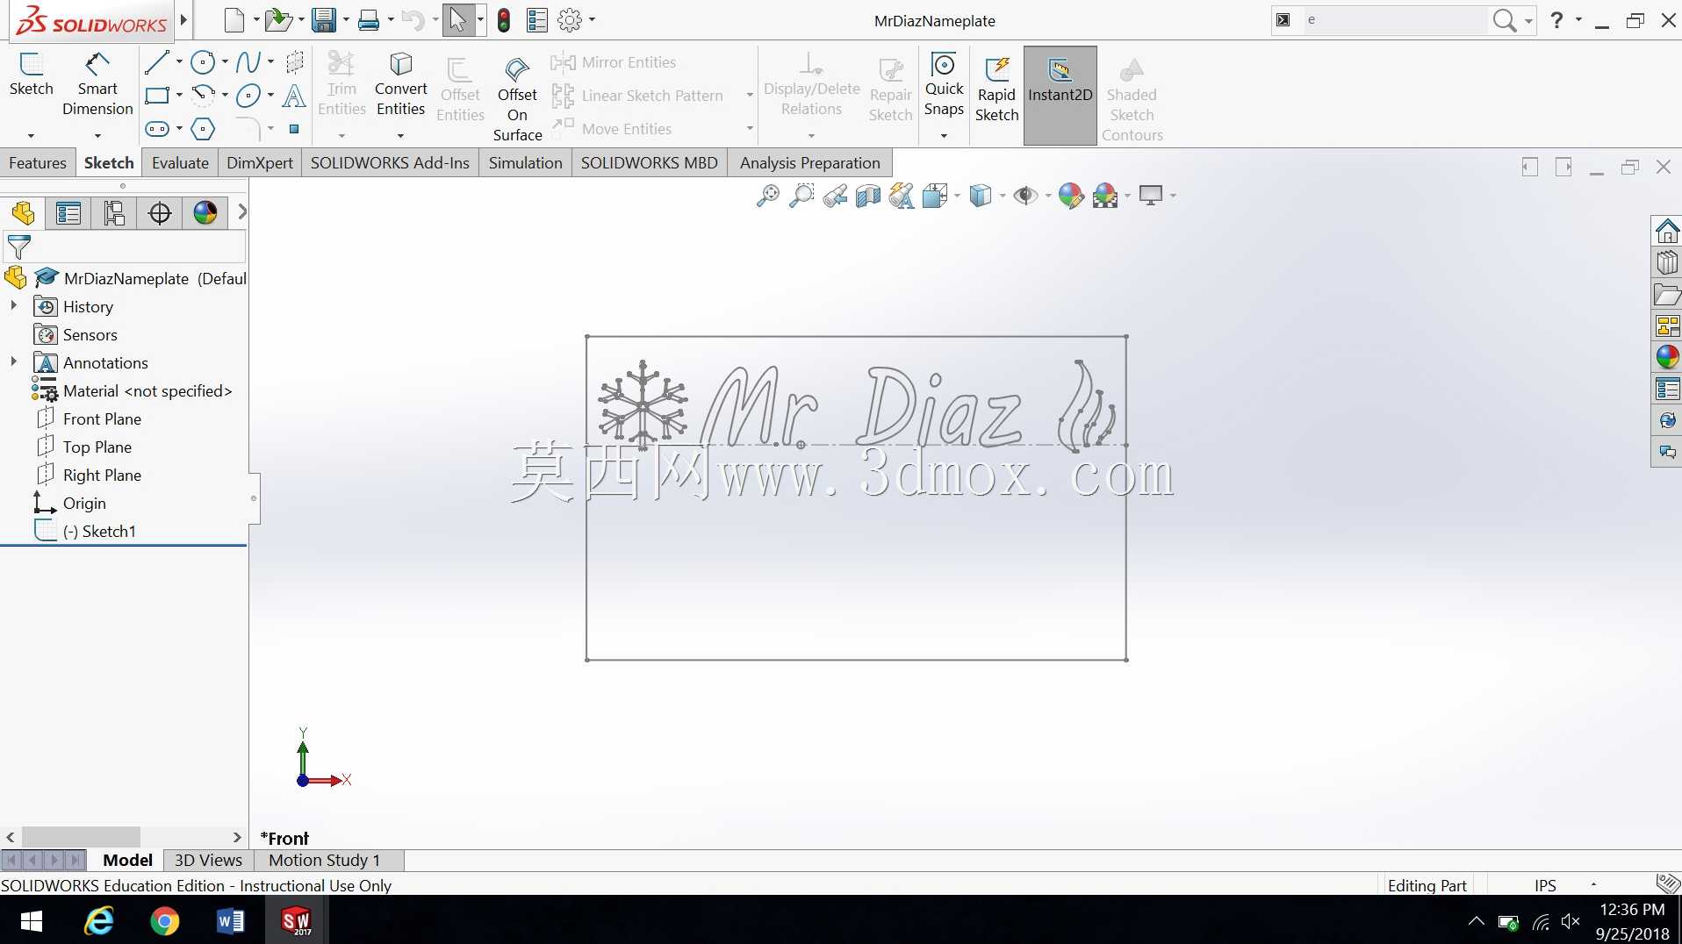The width and height of the screenshot is (1682, 944).
Task: Open Google Chrome from the taskbar
Action: pyautogui.click(x=164, y=921)
